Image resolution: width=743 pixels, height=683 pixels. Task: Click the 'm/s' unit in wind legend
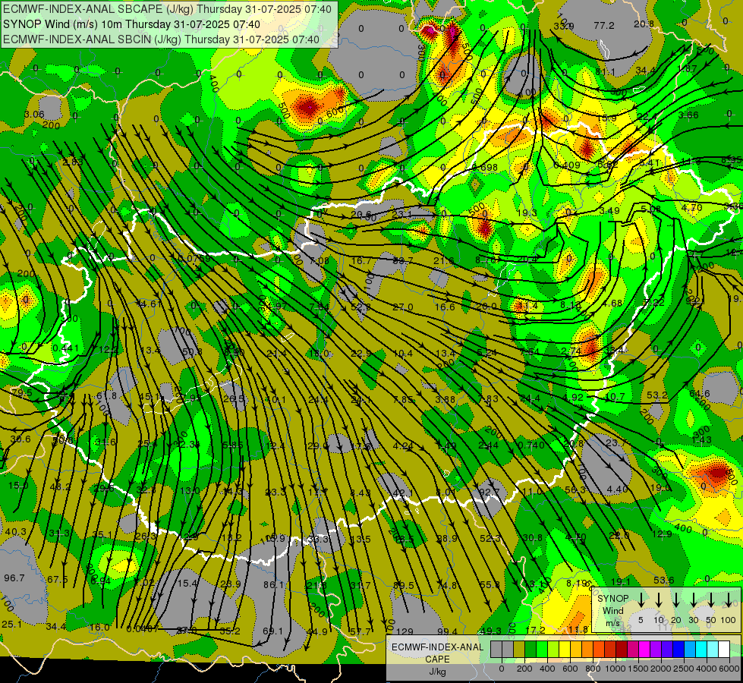(x=612, y=623)
